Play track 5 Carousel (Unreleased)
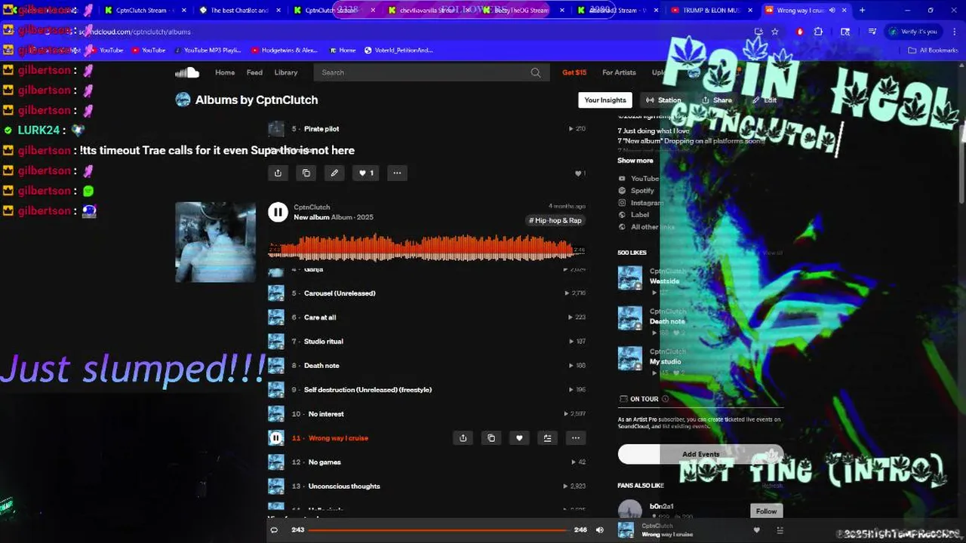This screenshot has width=966, height=543. click(x=340, y=293)
